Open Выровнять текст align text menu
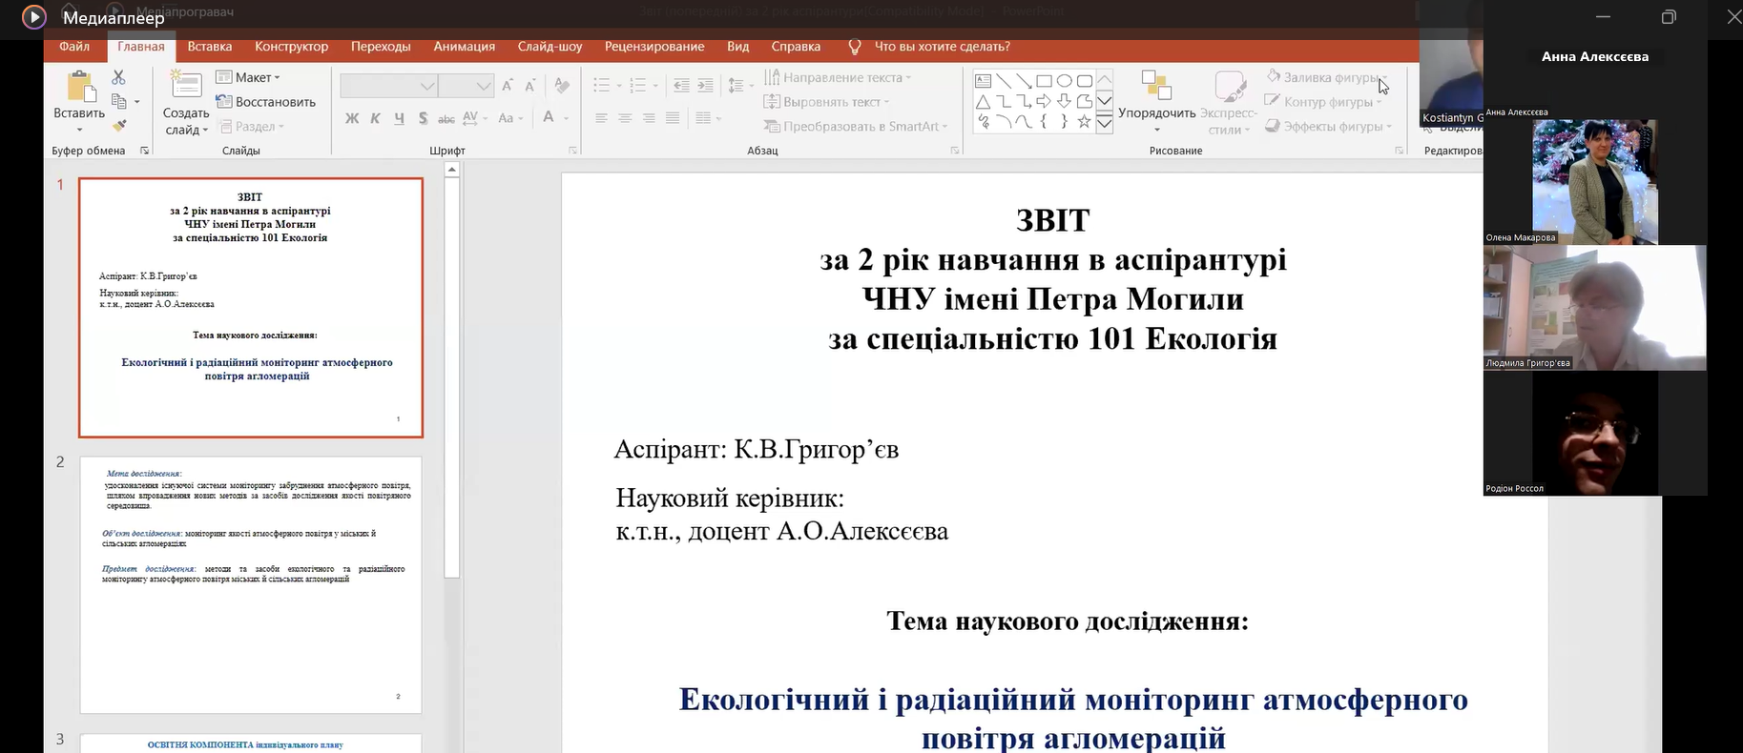Image resolution: width=1743 pixels, height=753 pixels. pyautogui.click(x=826, y=102)
